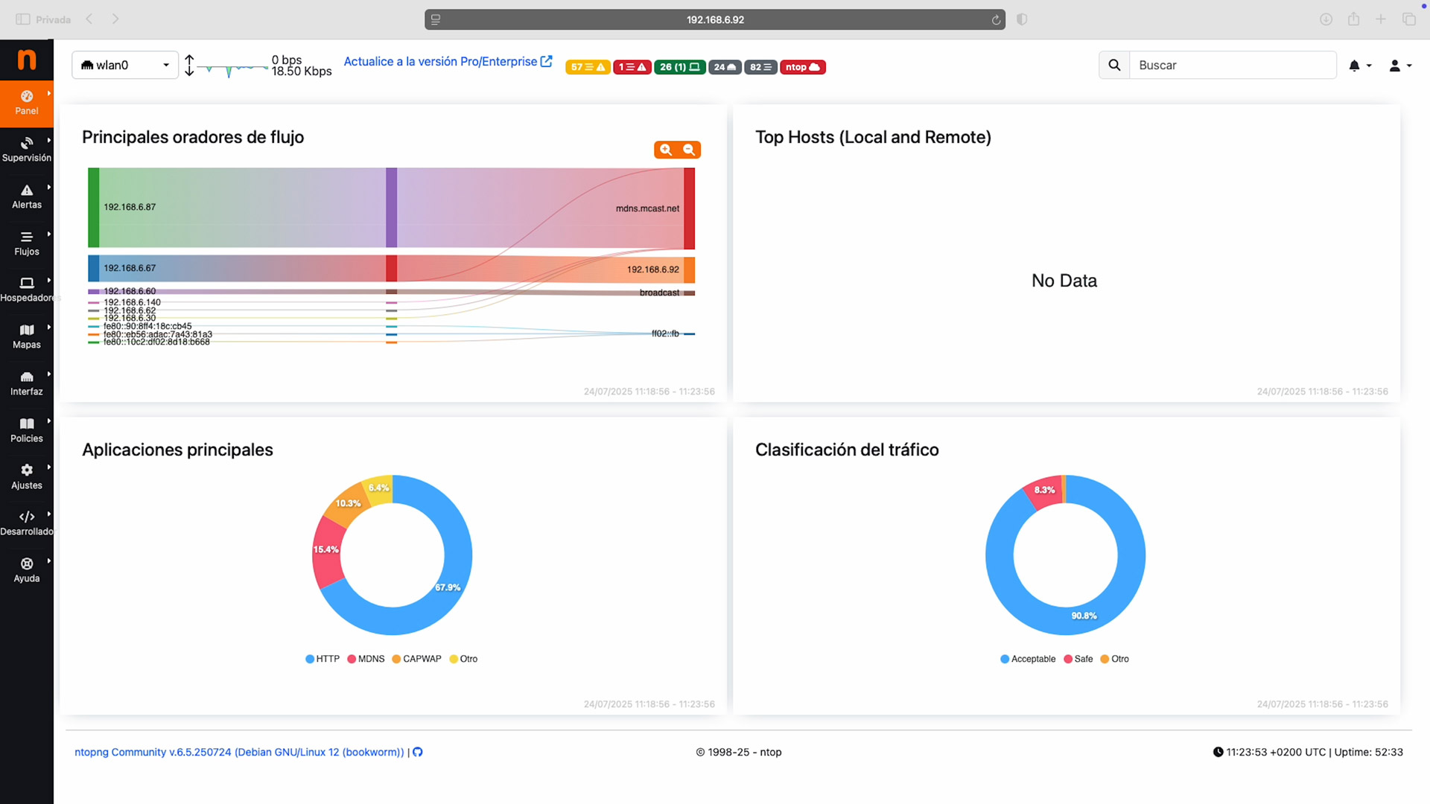Open Interfaz in the sidebar
Screen dimensions: 1430x804
point(27,383)
